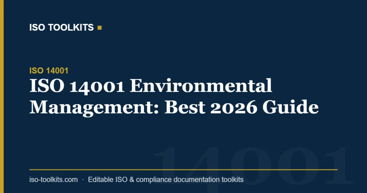The image size is (367, 193).
Task: Click the gold ISO 14001 category label
Action: pyautogui.click(x=49, y=71)
